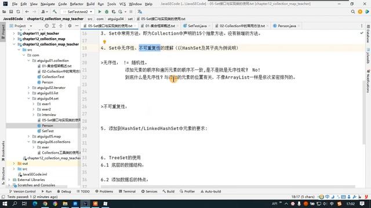Reload all from disk icon
The image size is (371, 208).
point(18,12)
